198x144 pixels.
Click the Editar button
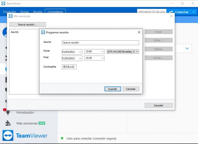click(159, 40)
